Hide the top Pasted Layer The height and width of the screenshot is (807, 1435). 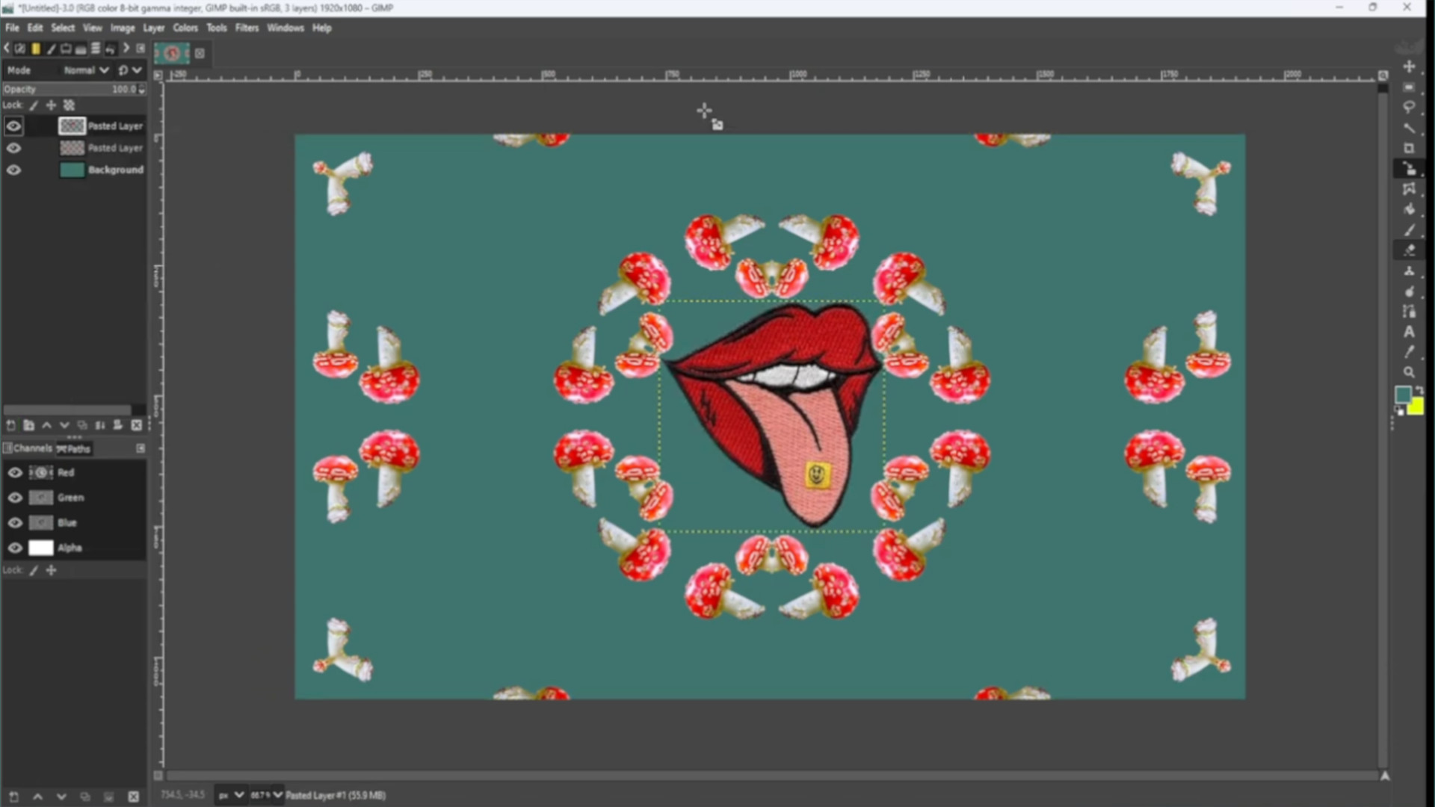point(13,126)
